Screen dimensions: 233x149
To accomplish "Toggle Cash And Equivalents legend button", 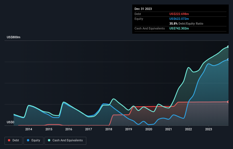I will click(65, 141).
